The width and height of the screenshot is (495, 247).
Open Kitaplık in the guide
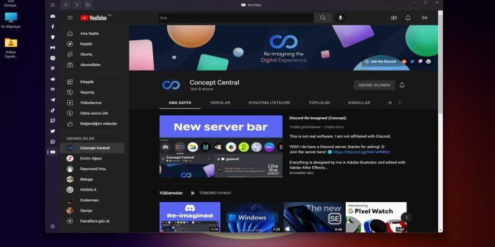click(x=92, y=82)
